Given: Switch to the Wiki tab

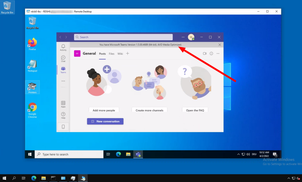Looking at the screenshot, I should [x=120, y=54].
